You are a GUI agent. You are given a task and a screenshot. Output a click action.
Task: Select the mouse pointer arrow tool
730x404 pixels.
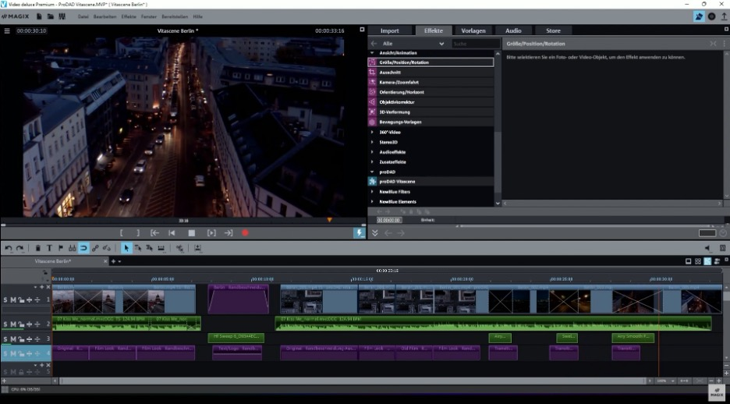click(126, 248)
